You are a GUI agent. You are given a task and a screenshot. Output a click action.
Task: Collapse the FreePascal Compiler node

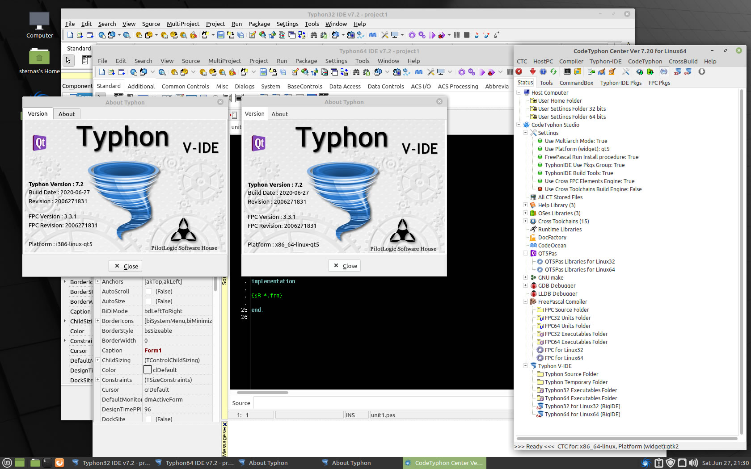526,301
